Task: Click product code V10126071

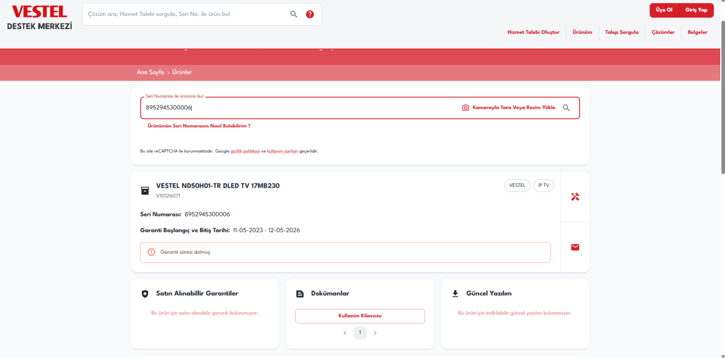Action: click(x=168, y=196)
